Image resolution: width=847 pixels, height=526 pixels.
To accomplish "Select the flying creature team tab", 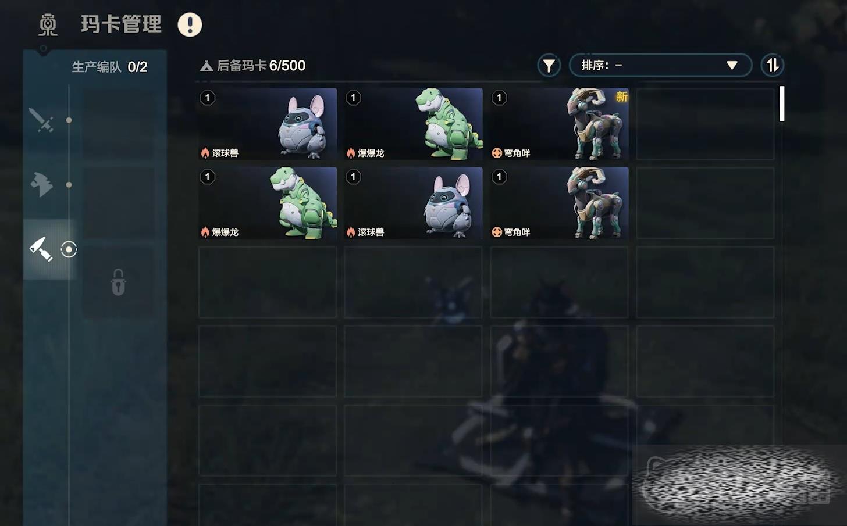I will pos(42,184).
